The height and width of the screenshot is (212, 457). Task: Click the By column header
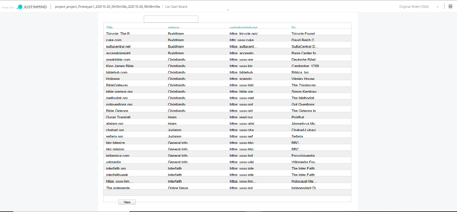[293, 27]
